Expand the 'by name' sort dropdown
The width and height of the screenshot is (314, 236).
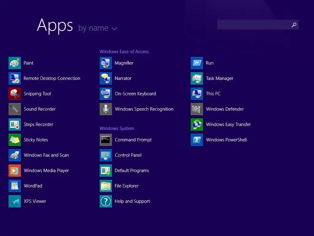[x=98, y=28]
